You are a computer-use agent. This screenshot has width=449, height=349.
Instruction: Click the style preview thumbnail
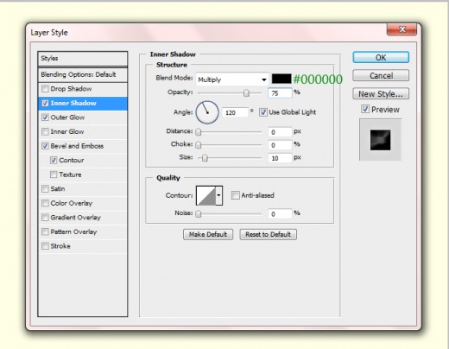[380, 140]
